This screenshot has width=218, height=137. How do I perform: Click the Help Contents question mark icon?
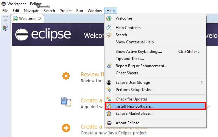[x=109, y=28]
